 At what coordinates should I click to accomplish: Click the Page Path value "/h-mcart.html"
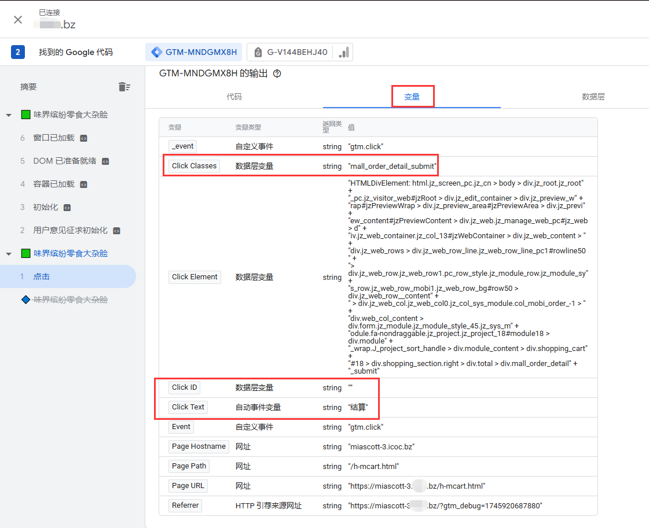(373, 466)
